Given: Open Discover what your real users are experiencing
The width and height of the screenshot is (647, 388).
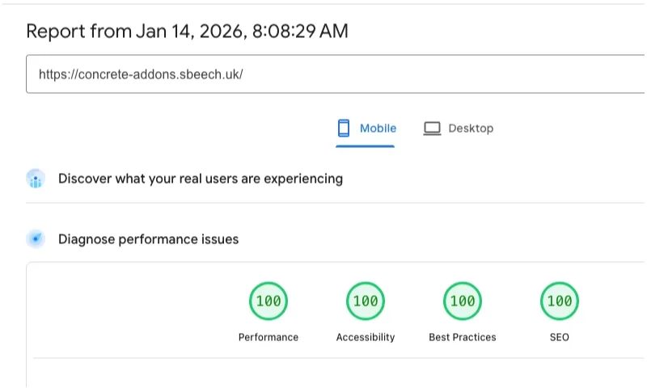Looking at the screenshot, I should (201, 179).
